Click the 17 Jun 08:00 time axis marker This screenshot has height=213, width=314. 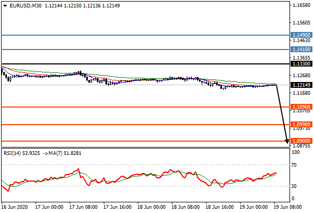tap(84, 207)
